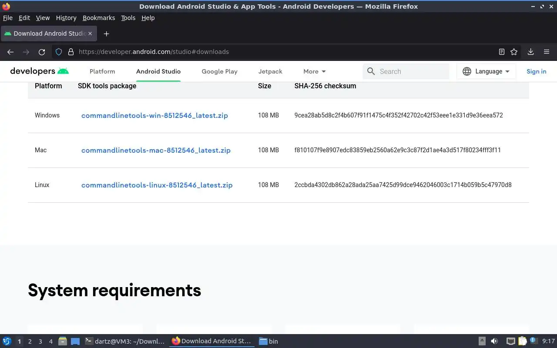
Task: Click the clock showing 9:17
Action: pyautogui.click(x=548, y=341)
